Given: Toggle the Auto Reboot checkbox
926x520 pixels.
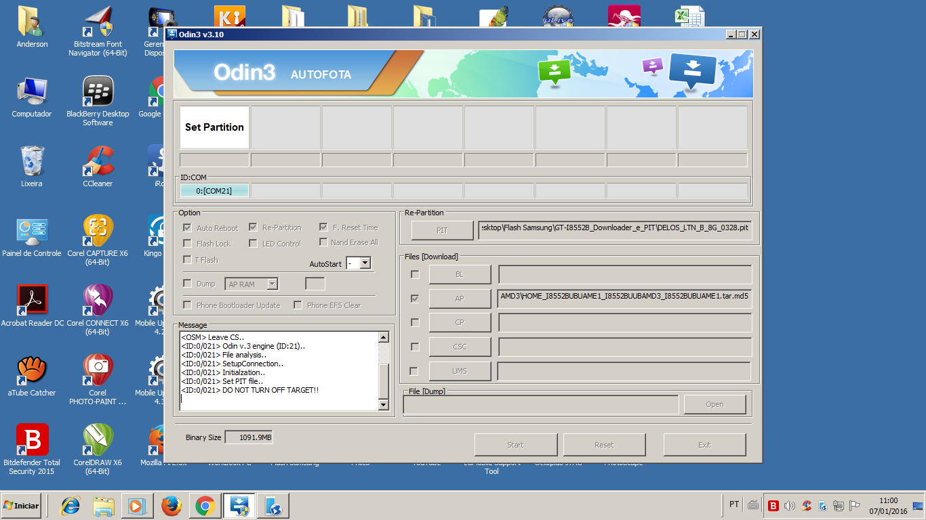Looking at the screenshot, I should (188, 227).
